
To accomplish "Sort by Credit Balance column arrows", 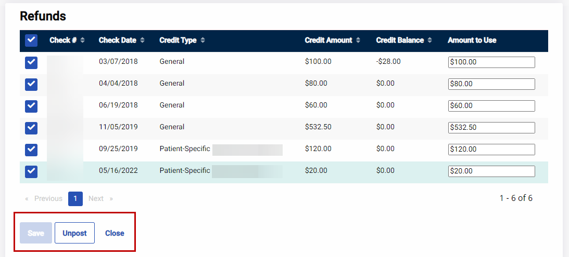I will [429, 40].
